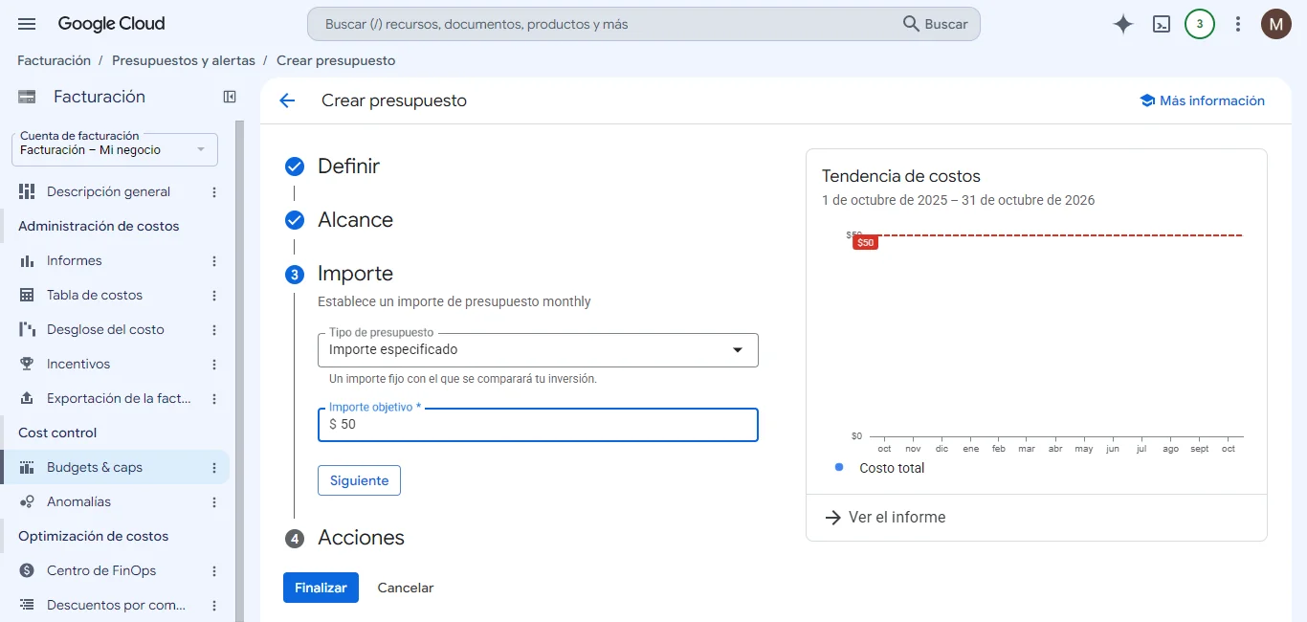Click the Tendencia de costos title

(901, 176)
